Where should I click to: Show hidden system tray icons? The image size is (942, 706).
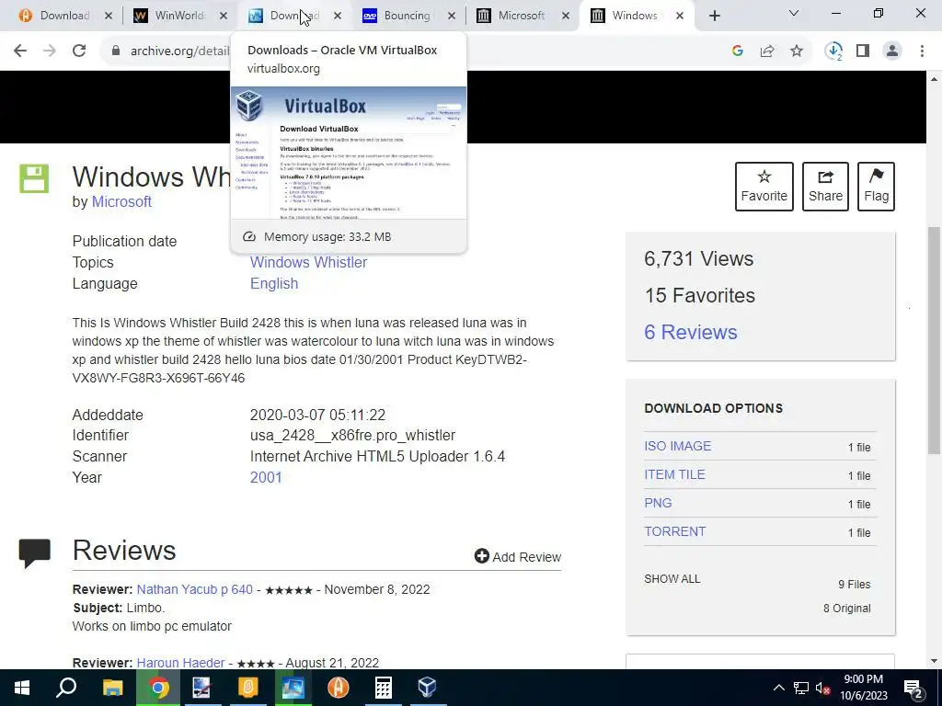coord(778,688)
